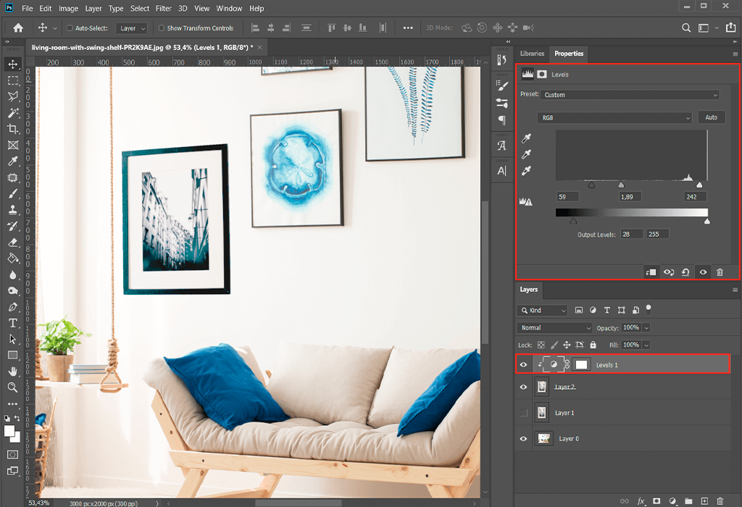This screenshot has width=742, height=507.
Task: Add layer mask icon at Layers bottom
Action: tap(656, 501)
